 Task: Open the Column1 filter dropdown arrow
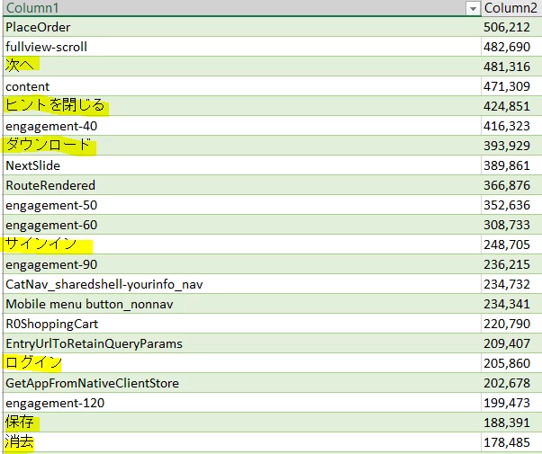tap(473, 9)
